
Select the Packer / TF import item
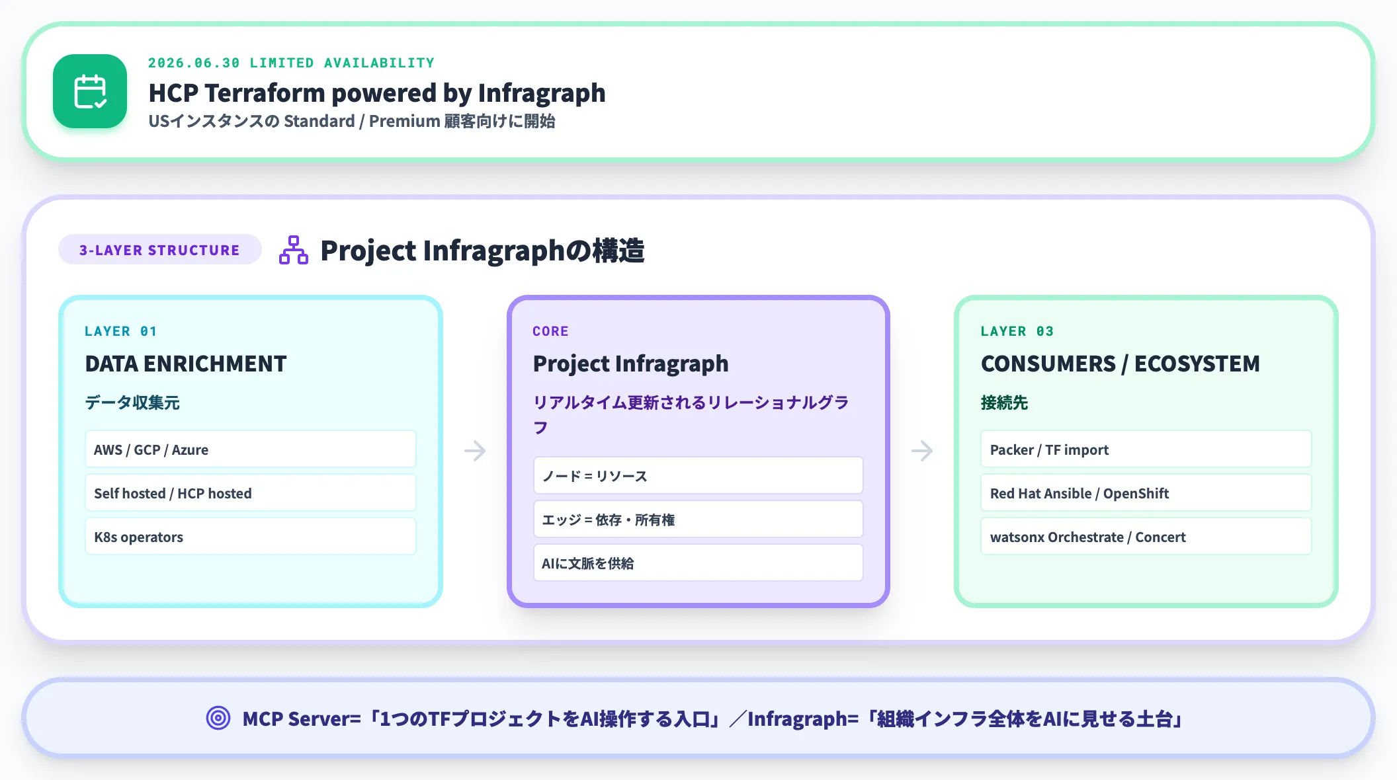[1146, 449]
